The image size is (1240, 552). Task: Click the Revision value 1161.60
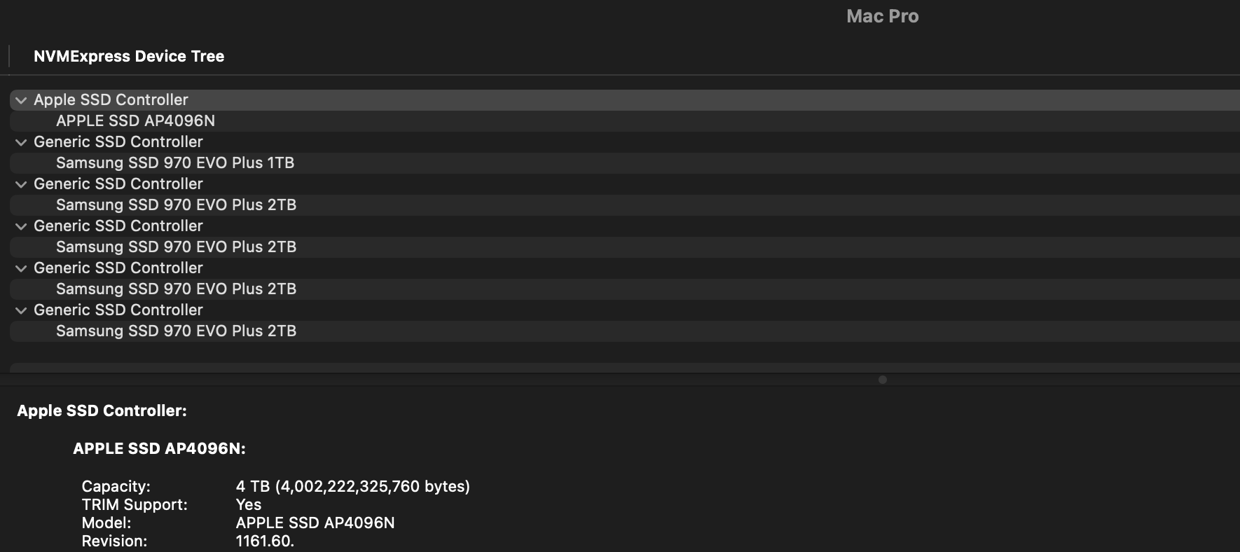(265, 541)
